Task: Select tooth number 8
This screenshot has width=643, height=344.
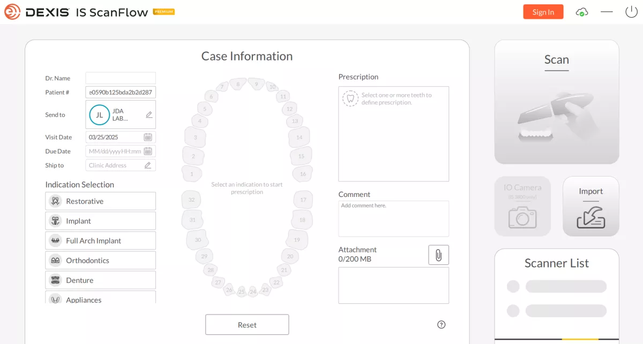Action: [238, 84]
